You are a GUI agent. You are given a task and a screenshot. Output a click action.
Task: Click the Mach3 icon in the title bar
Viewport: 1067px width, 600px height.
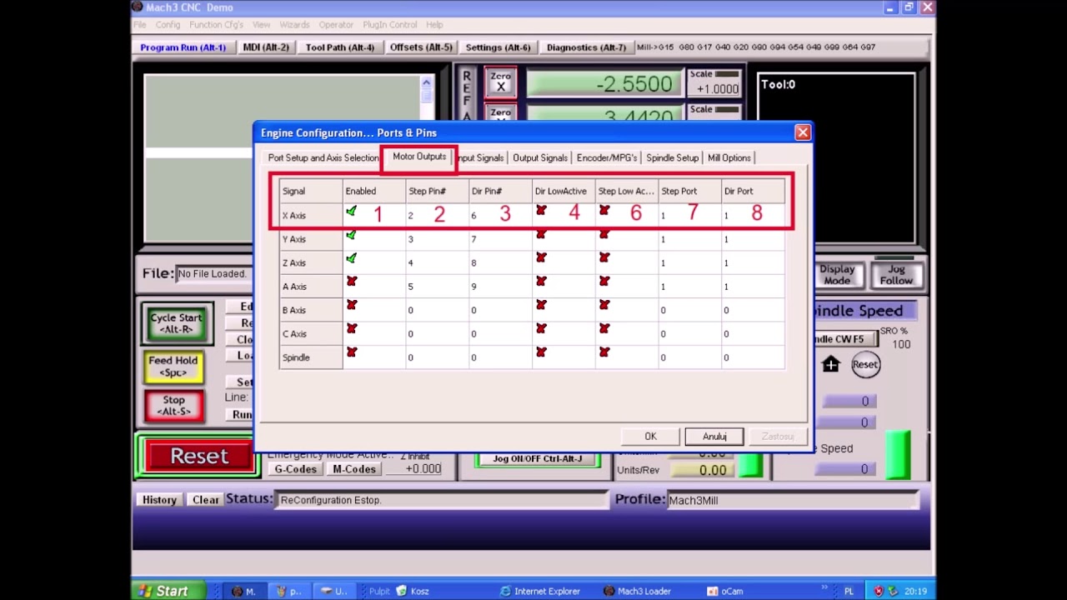(x=138, y=7)
